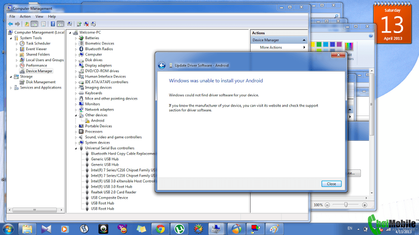This screenshot has height=235, width=419.
Task: Click the Uninstall device toolbar icon
Action: 86,24
